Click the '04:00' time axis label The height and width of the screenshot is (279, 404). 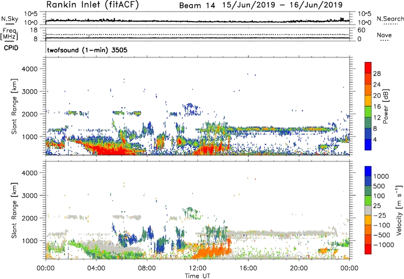[x=96, y=268]
